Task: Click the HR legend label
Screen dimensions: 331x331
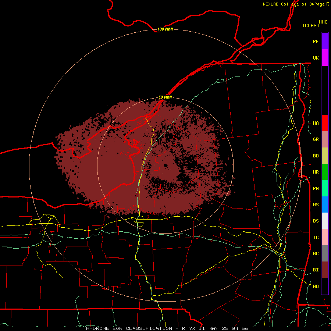Action: pyautogui.click(x=316, y=172)
